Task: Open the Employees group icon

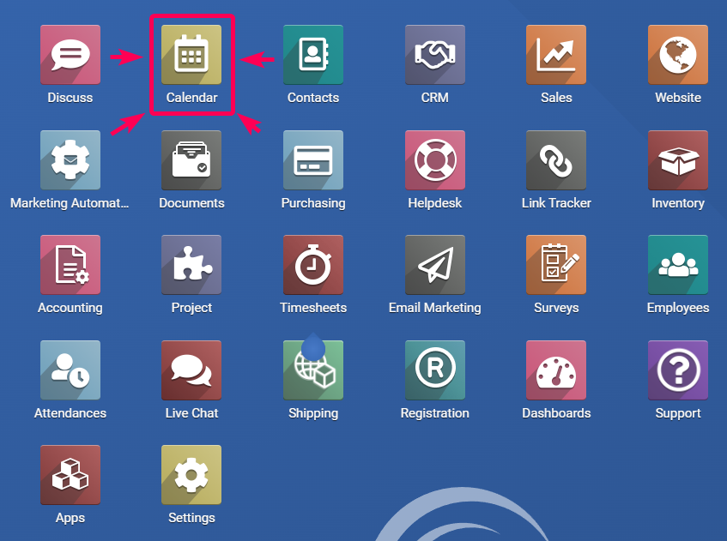Action: coord(678,264)
